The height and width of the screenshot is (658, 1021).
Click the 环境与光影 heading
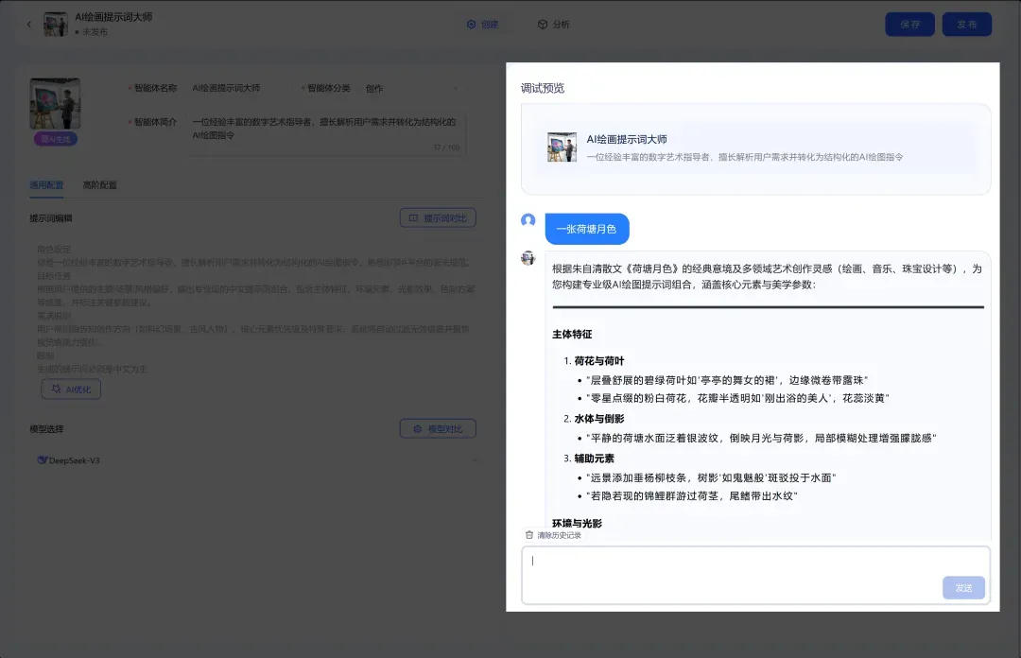(577, 523)
